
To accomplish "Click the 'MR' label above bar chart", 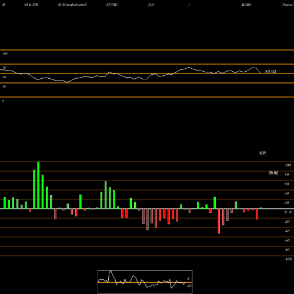I will (x=262, y=153).
